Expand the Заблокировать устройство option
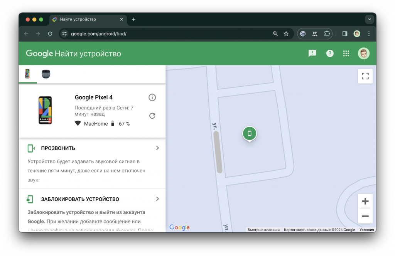 [157, 199]
